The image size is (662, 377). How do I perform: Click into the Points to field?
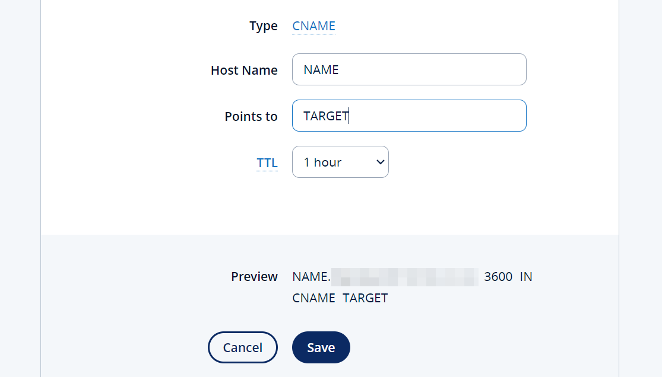click(x=409, y=116)
